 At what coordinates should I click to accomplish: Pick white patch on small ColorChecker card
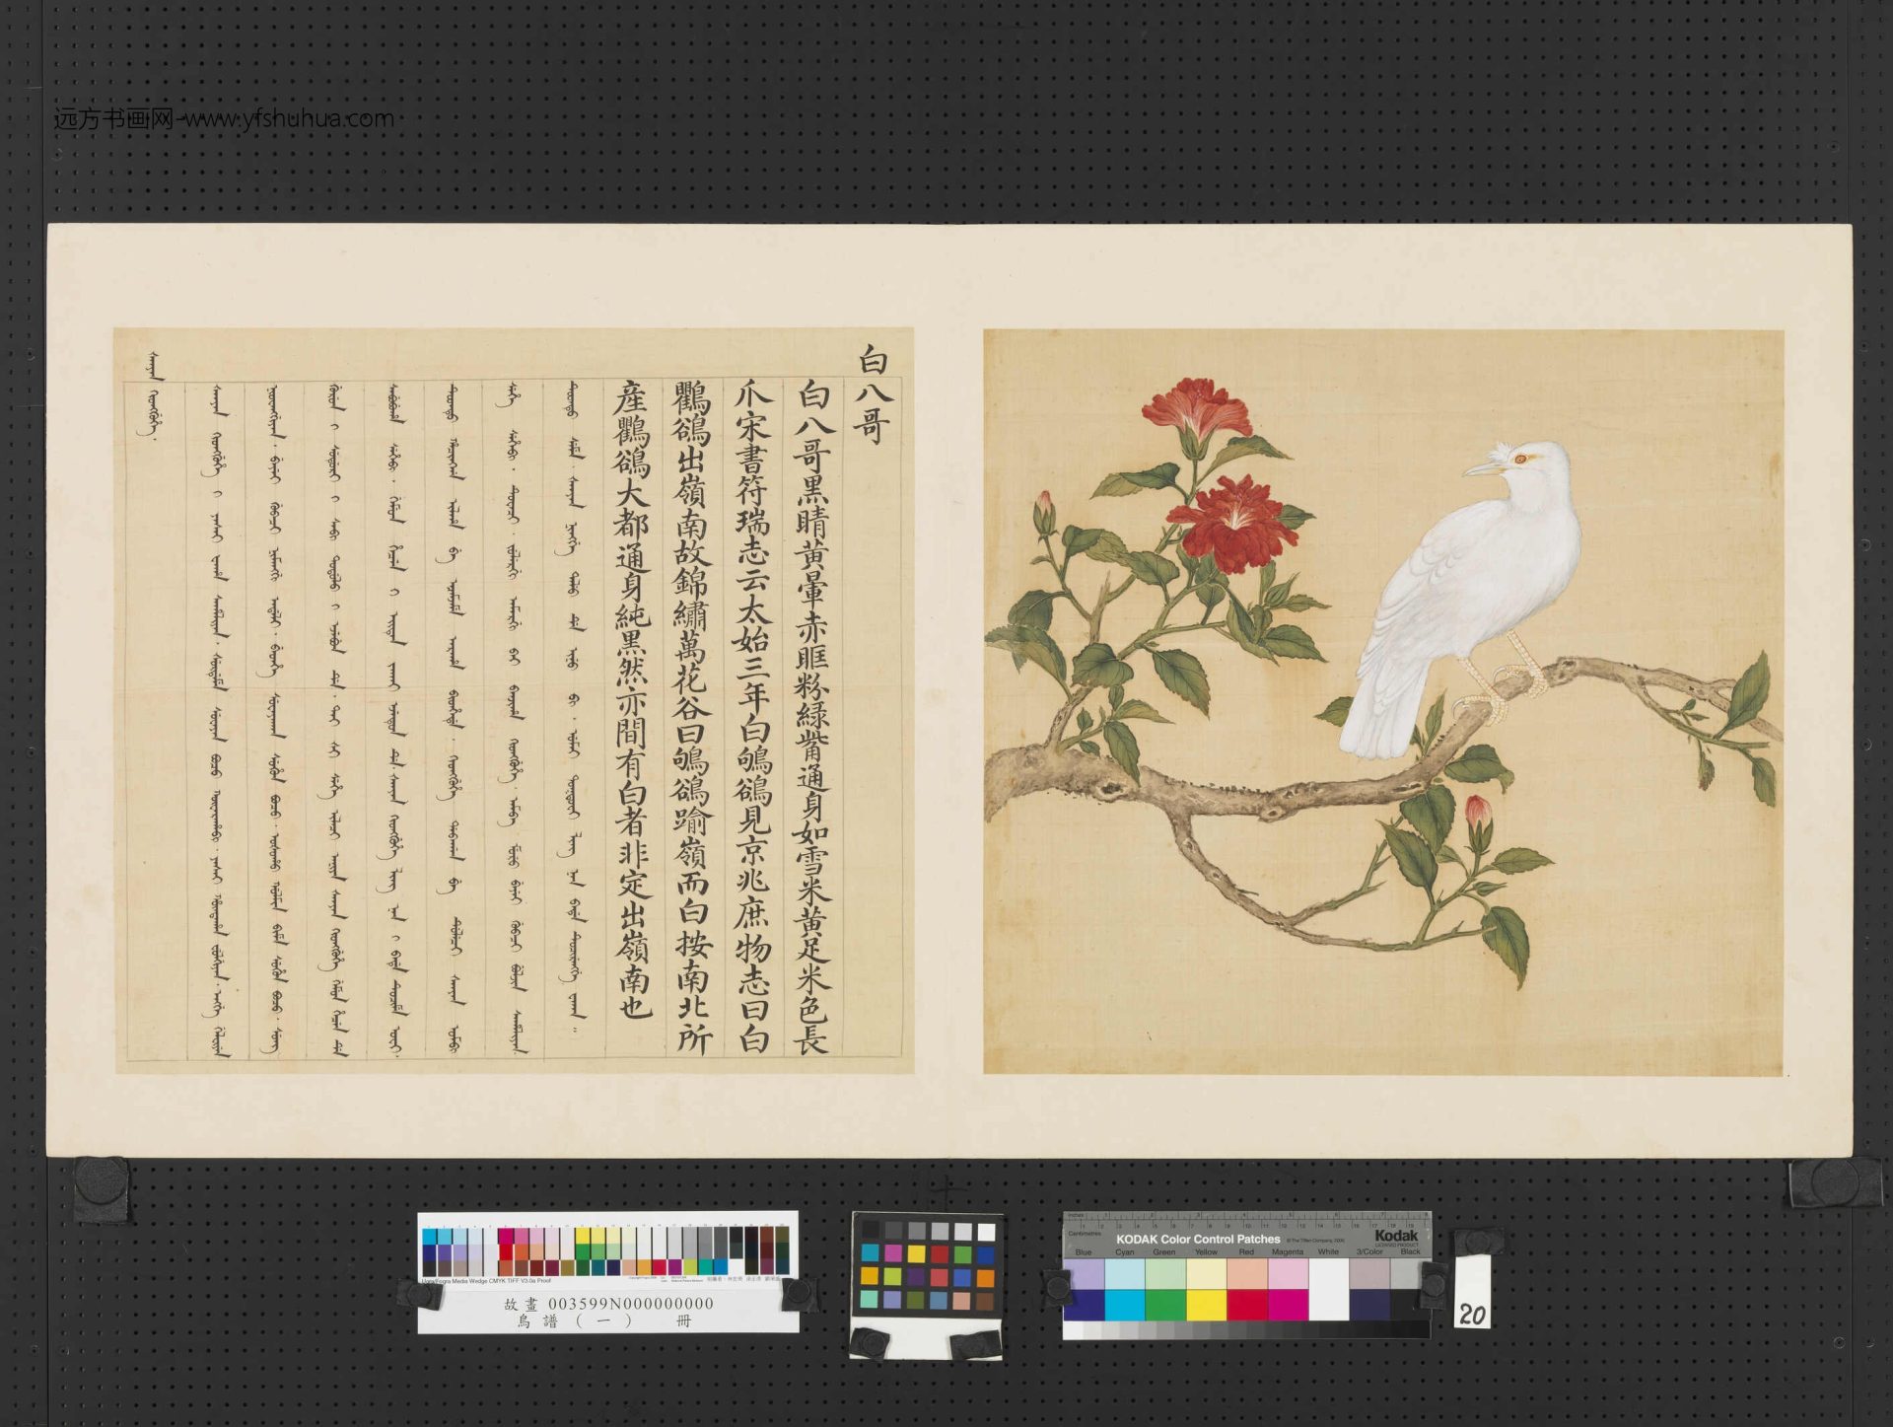(987, 1232)
